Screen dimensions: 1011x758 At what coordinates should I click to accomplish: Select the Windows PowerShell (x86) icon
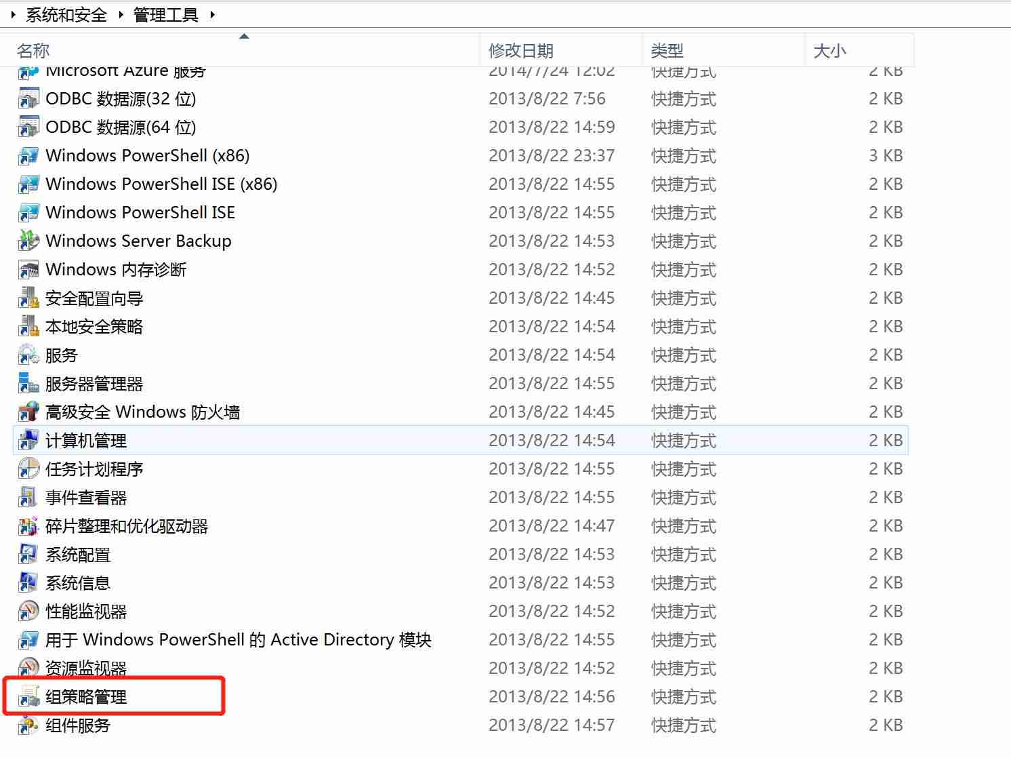click(x=28, y=156)
